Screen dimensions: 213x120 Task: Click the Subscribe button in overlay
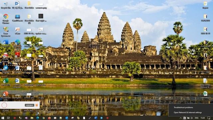click(x=30, y=105)
